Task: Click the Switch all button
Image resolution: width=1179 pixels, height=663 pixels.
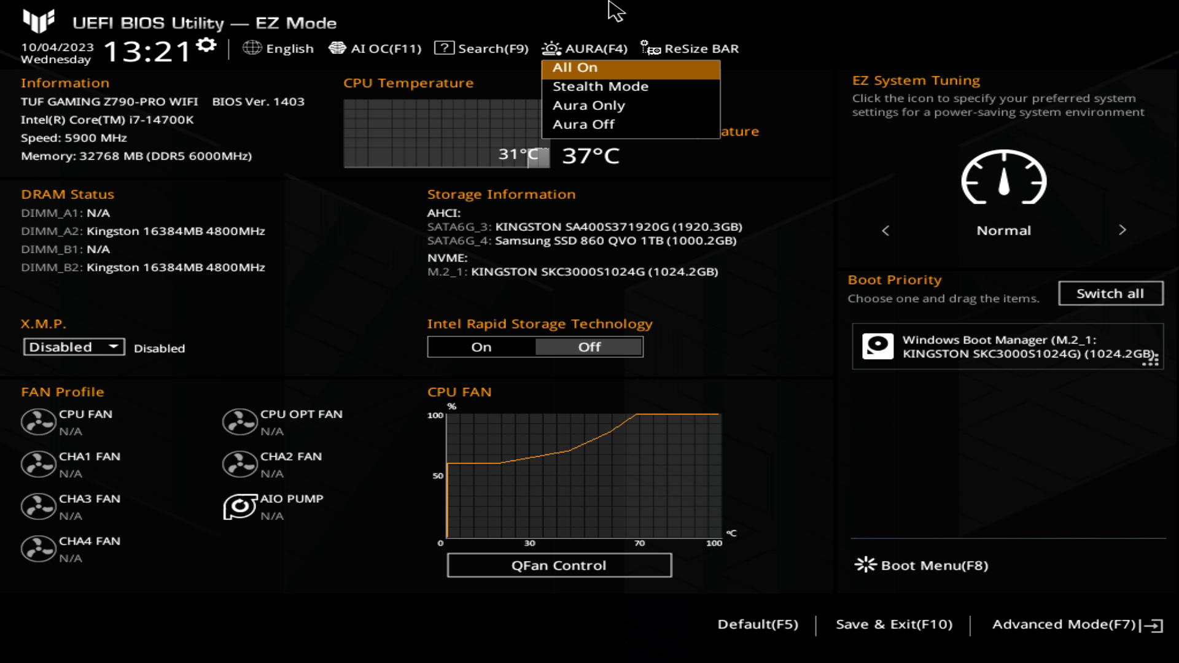Action: pos(1110,293)
